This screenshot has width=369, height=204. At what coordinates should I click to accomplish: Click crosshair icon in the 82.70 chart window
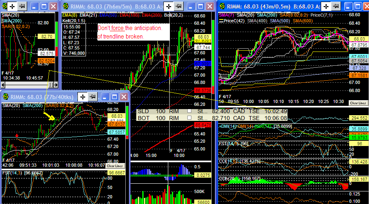coord(12,6)
